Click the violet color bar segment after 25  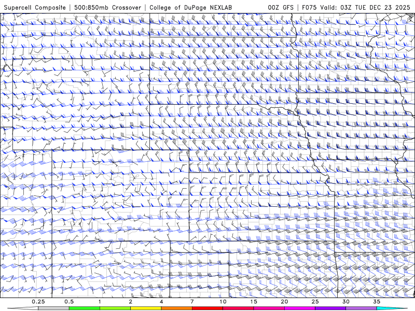[330, 308]
